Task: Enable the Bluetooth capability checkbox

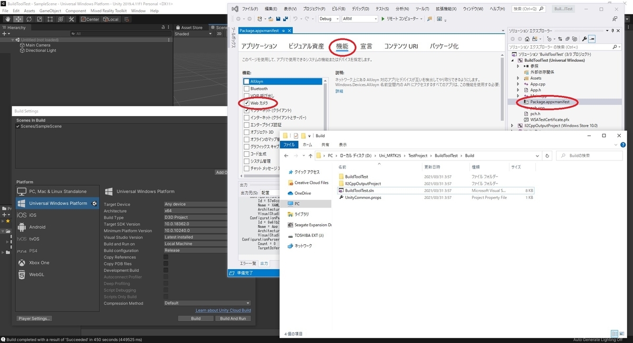Action: coord(246,89)
